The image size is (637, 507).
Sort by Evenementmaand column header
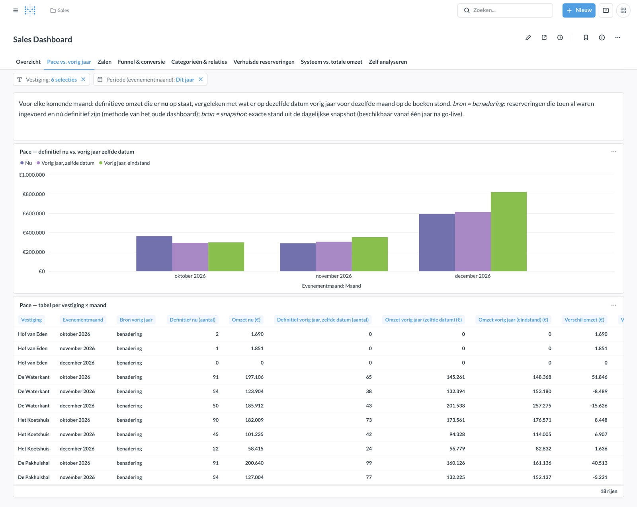pyautogui.click(x=83, y=320)
